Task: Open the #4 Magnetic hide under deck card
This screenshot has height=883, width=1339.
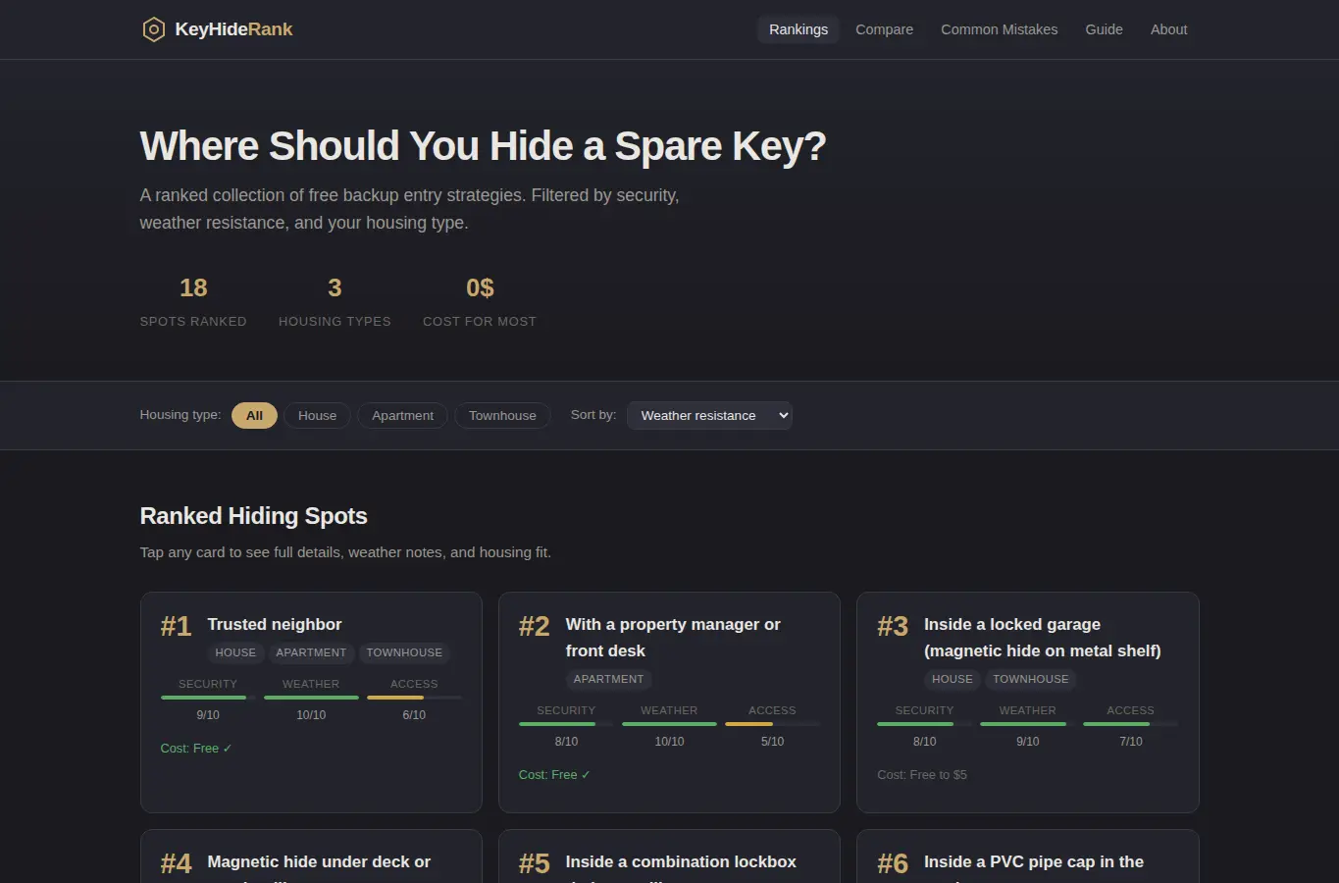Action: point(311,857)
